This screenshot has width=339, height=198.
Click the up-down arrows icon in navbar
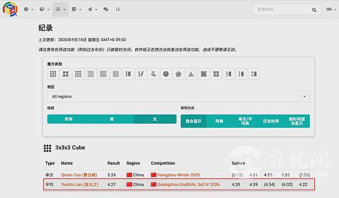118,9
